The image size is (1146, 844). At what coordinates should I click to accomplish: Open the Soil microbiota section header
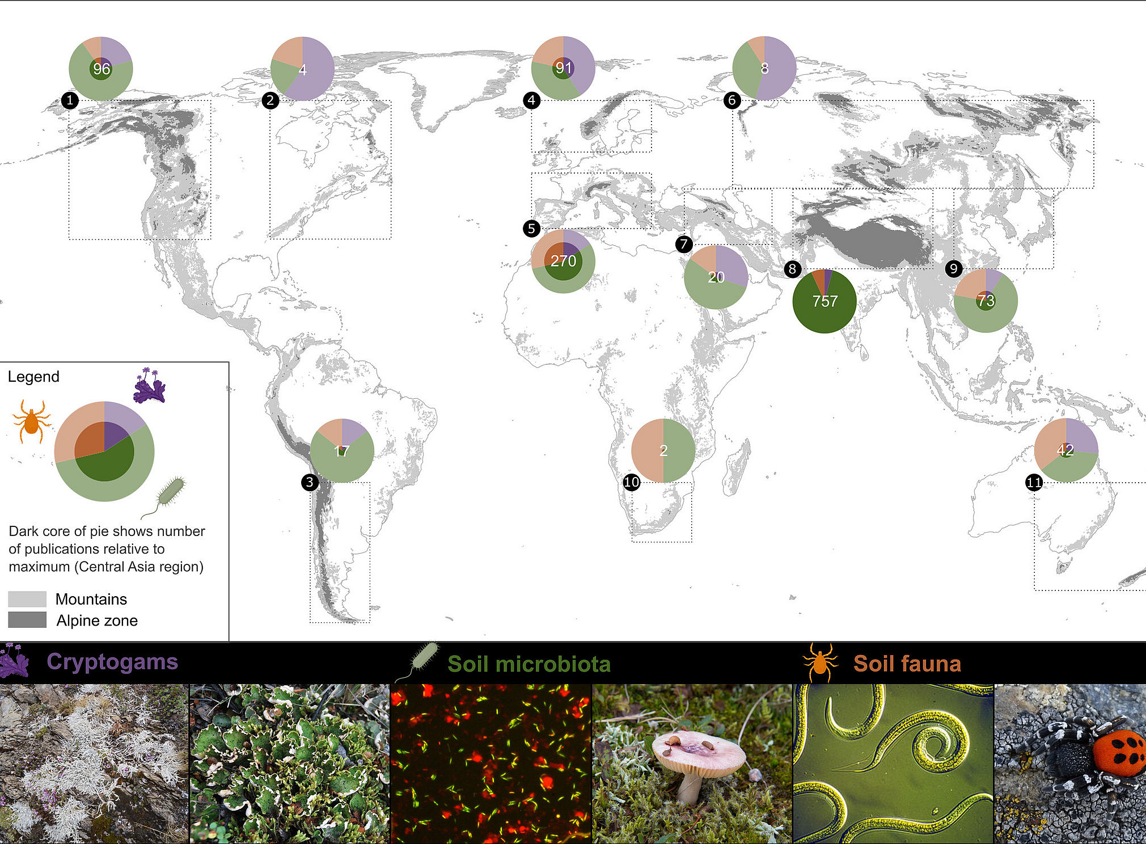pos(530,664)
